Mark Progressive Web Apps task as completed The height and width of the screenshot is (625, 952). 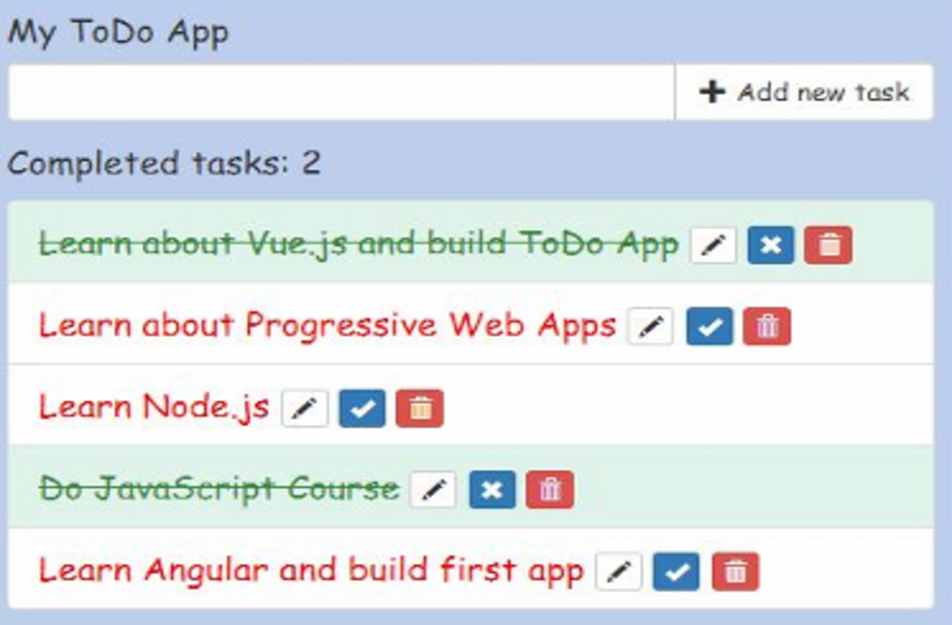(709, 326)
